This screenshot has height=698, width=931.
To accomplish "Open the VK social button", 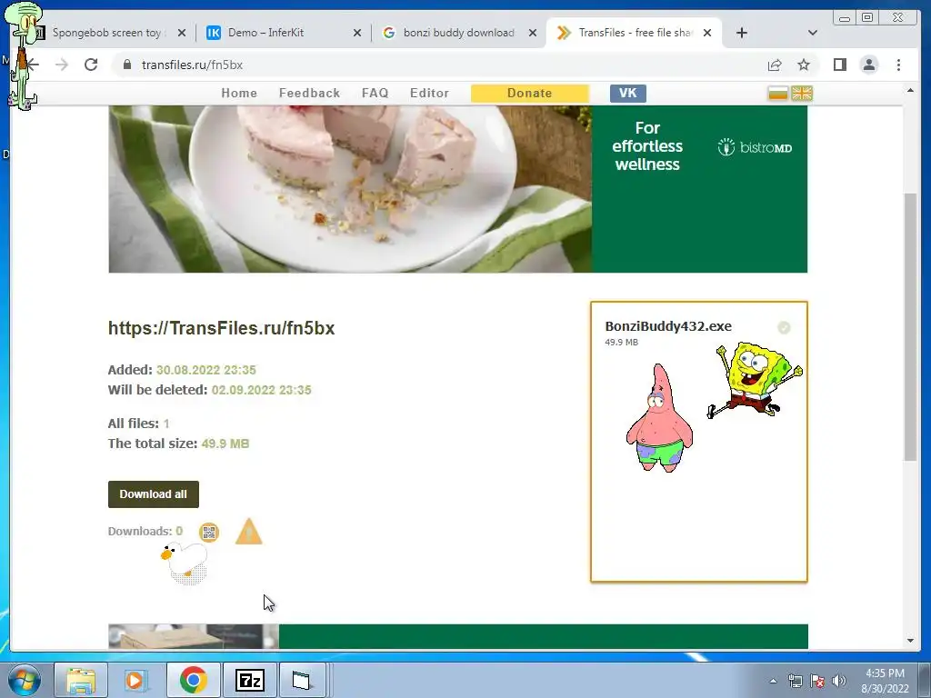I will tap(627, 94).
